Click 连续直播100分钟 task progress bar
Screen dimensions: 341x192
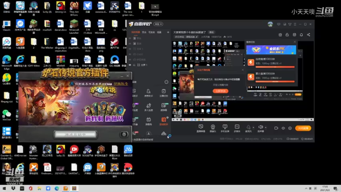pos(275,67)
